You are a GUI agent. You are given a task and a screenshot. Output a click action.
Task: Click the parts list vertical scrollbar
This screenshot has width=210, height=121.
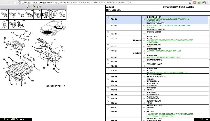click(x=209, y=57)
